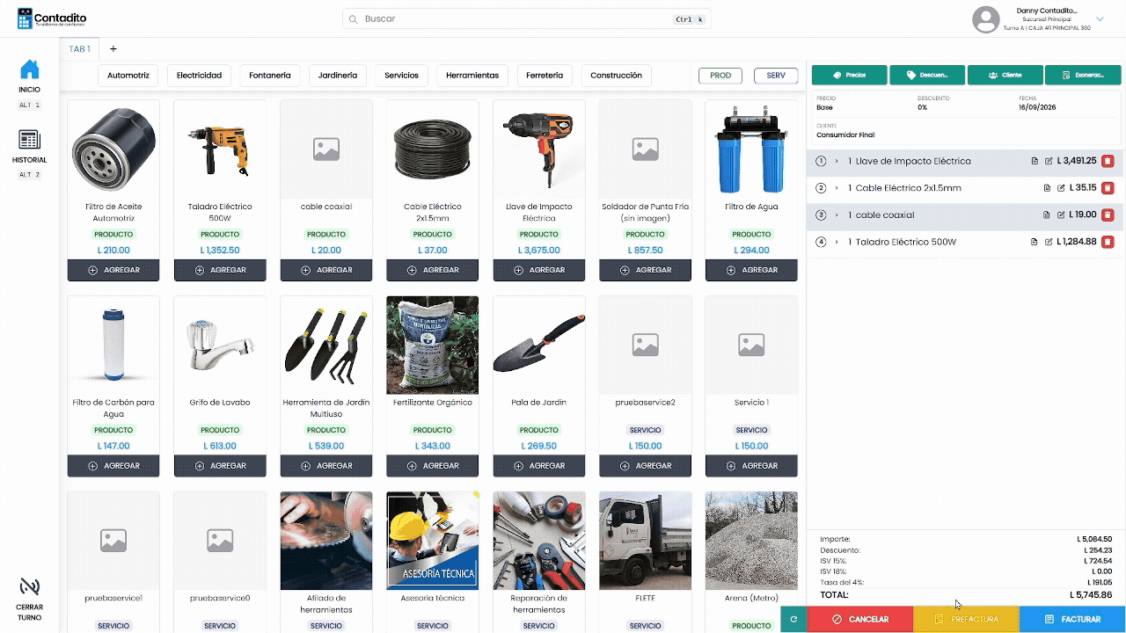
Task: Edit the Taladro Eléctrico 500W line
Action: [1049, 242]
